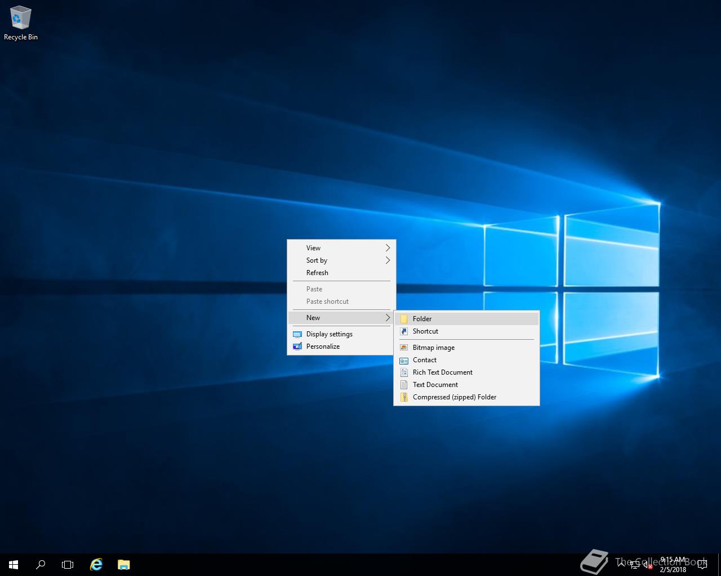The width and height of the screenshot is (721, 576).
Task: Click the taskbar clock showing 9:15 AM
Action: coord(673,565)
